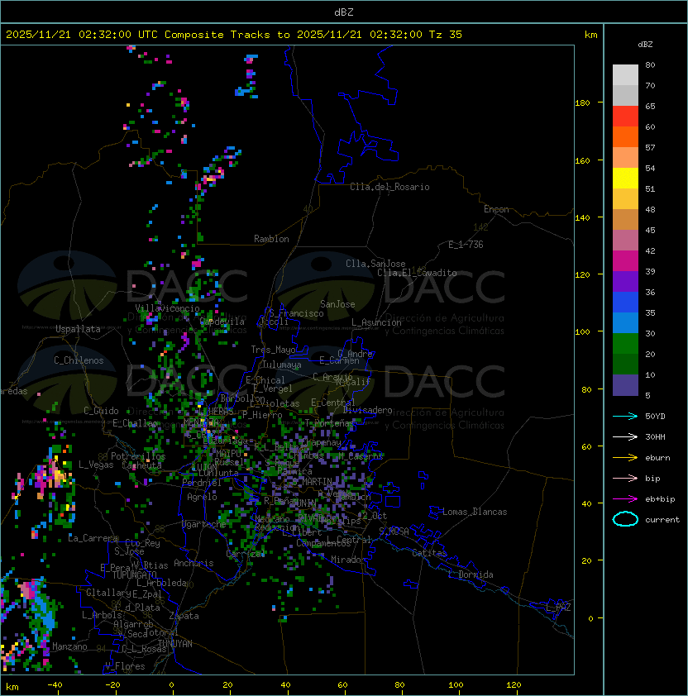Click the 'Catitas' map label
Image resolution: width=688 pixels, height=696 pixels.
[x=429, y=553]
